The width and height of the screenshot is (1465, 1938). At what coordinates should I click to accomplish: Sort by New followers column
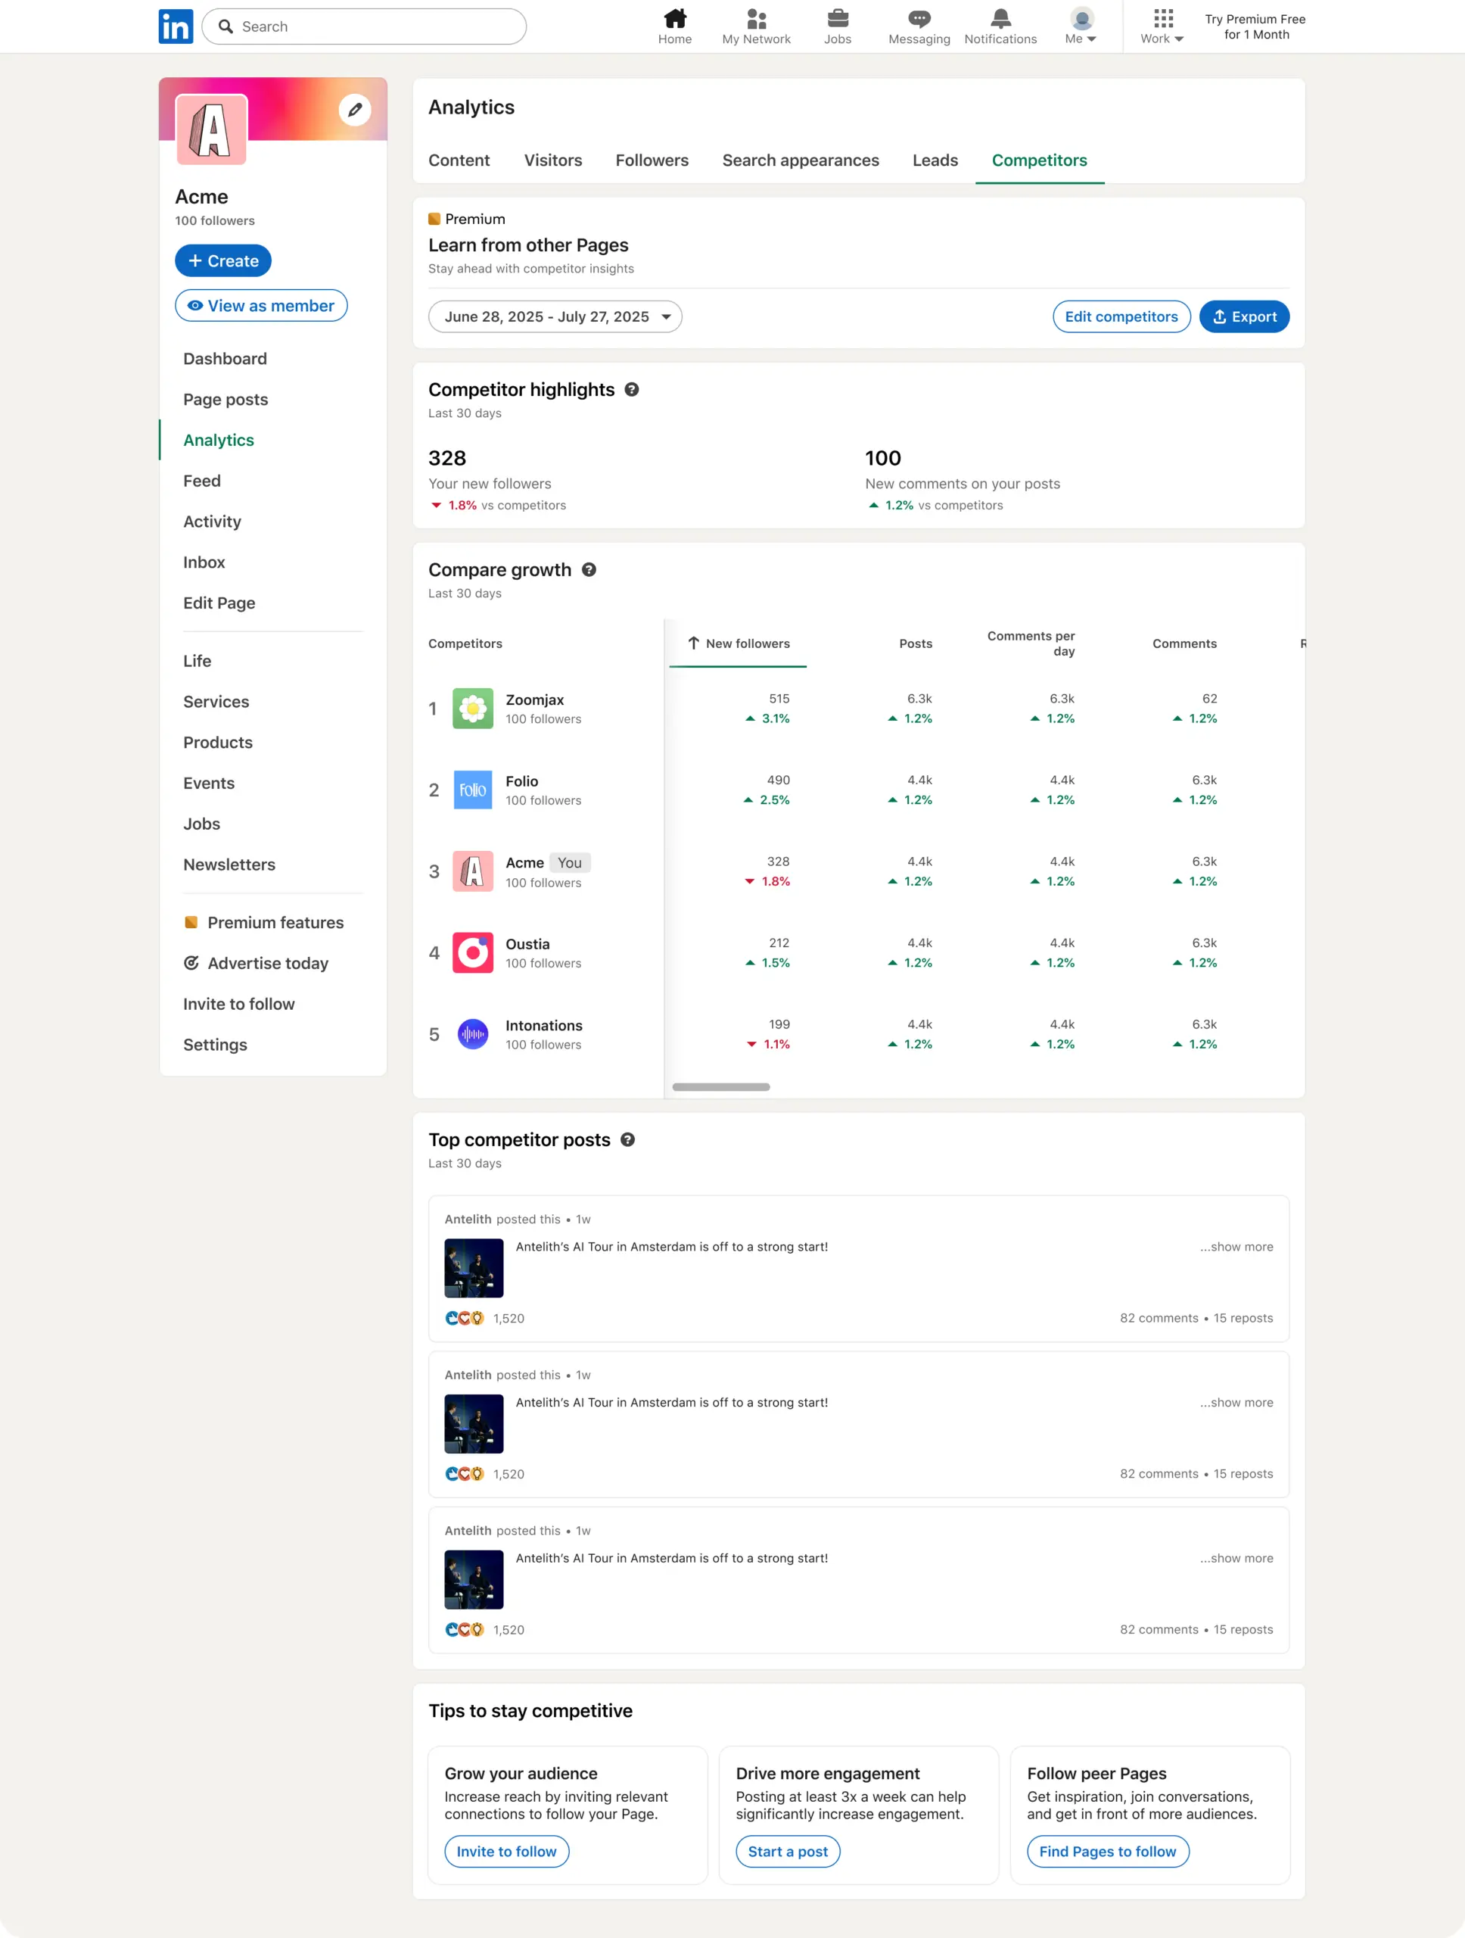(x=739, y=644)
